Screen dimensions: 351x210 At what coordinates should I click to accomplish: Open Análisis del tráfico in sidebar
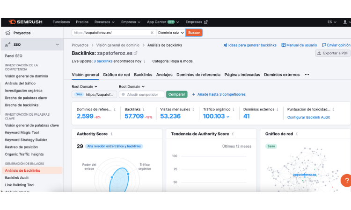[20, 83]
